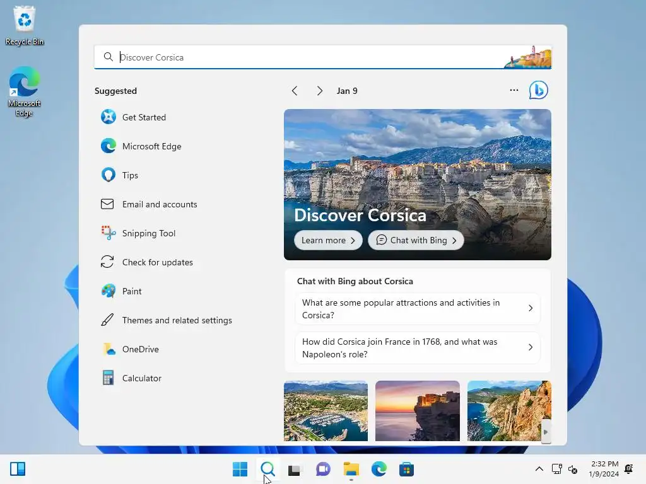Open the sunset cliff thumbnail

(418, 411)
